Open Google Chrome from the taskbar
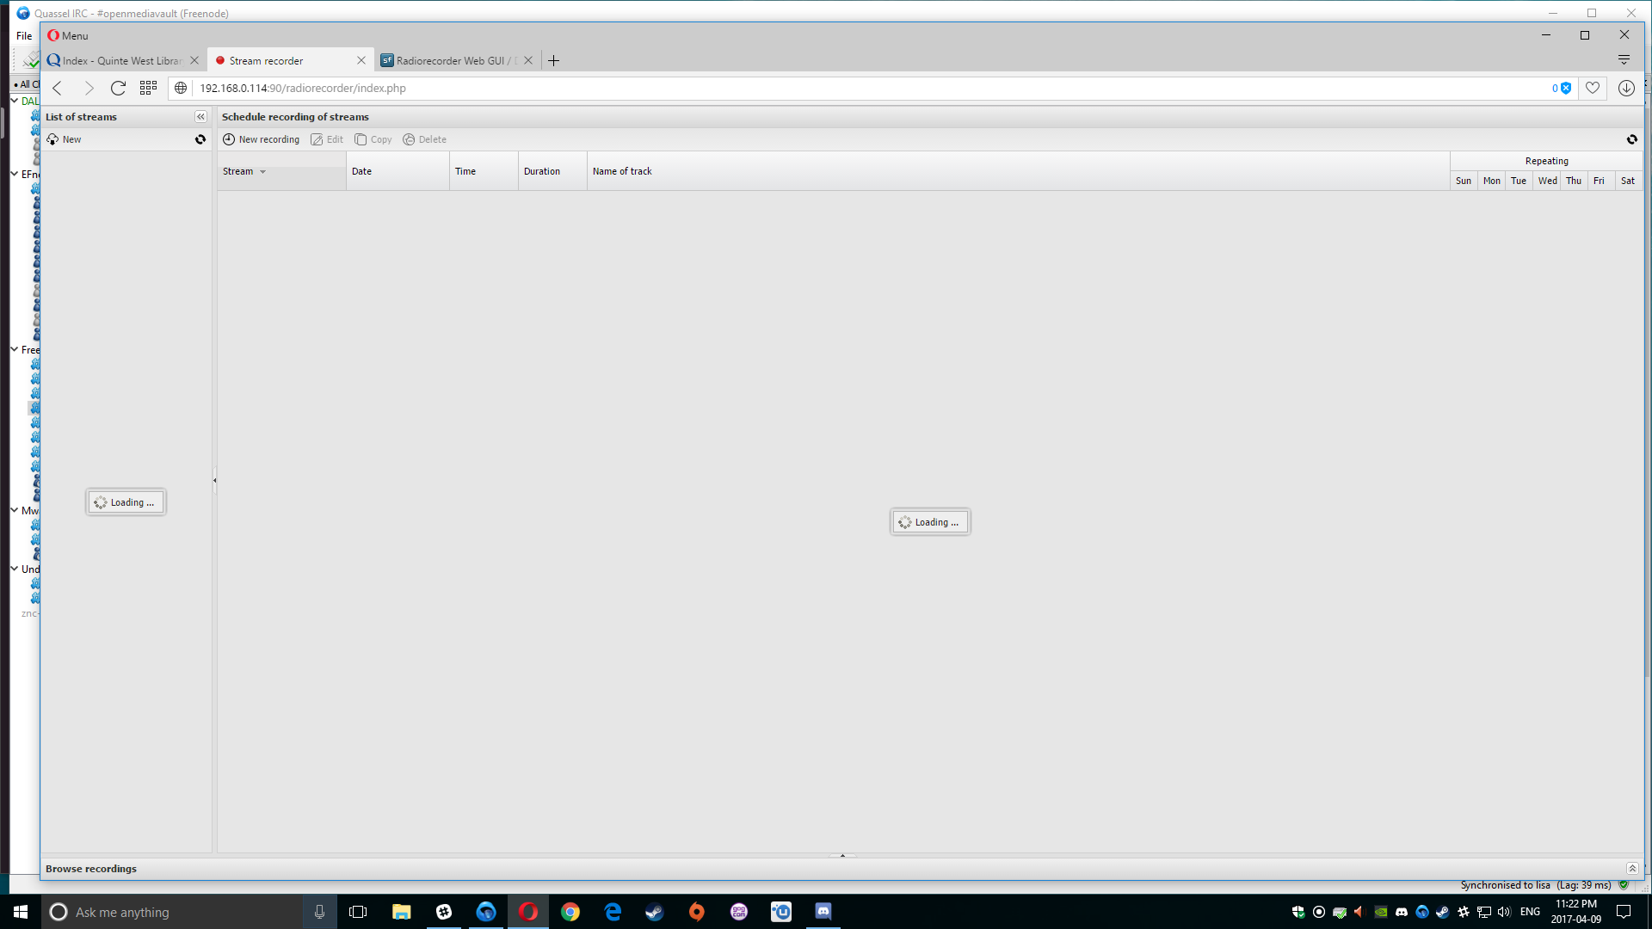 570,912
